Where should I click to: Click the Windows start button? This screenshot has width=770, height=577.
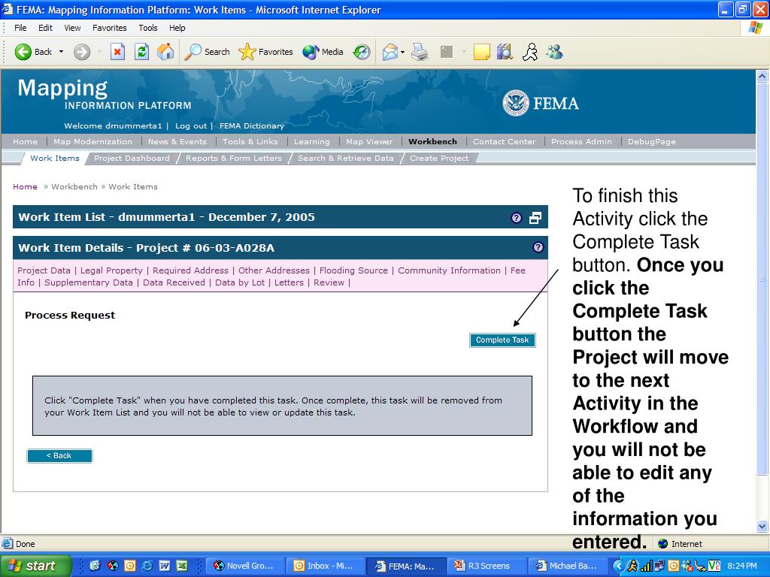pyautogui.click(x=35, y=566)
